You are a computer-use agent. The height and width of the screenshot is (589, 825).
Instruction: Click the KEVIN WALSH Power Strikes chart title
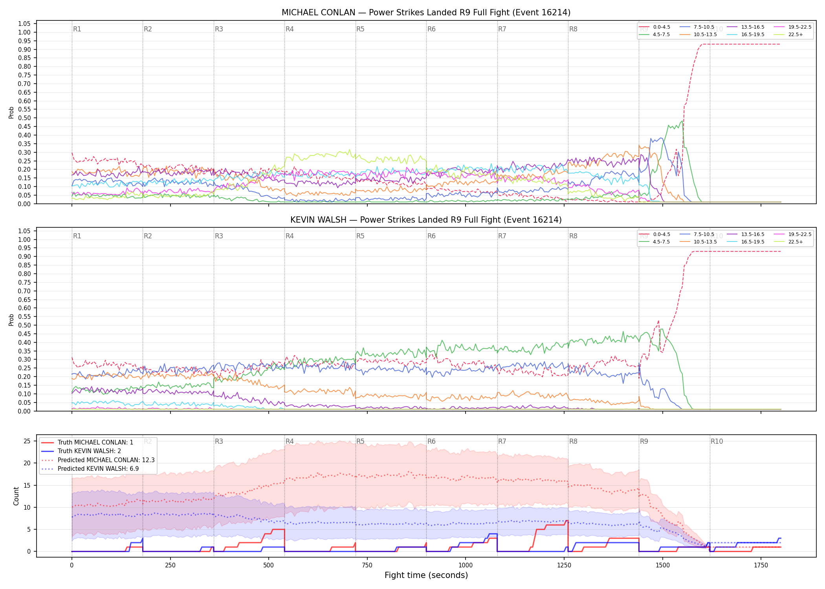[x=426, y=220]
